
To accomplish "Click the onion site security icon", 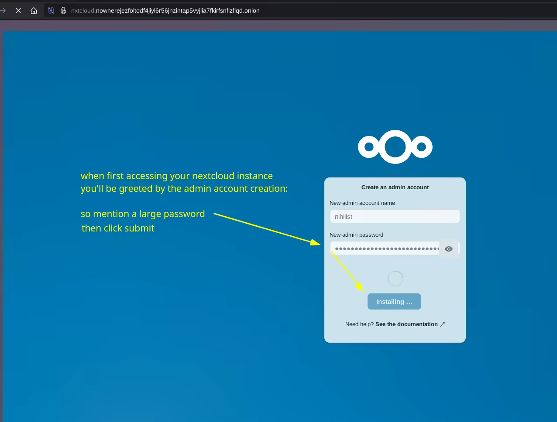I will coord(63,10).
